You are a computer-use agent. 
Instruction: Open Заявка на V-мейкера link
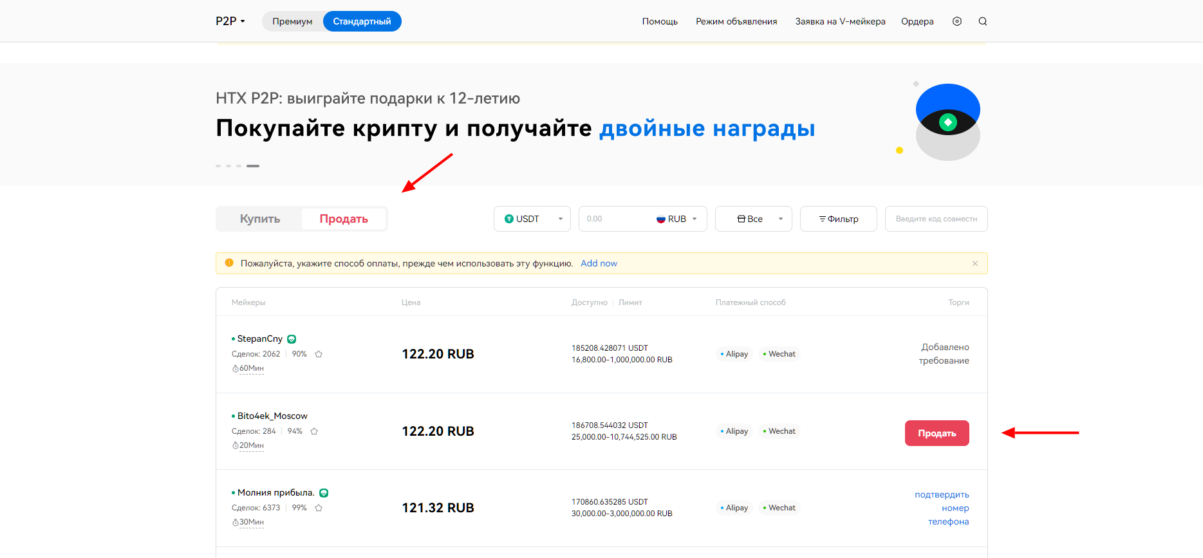(840, 21)
